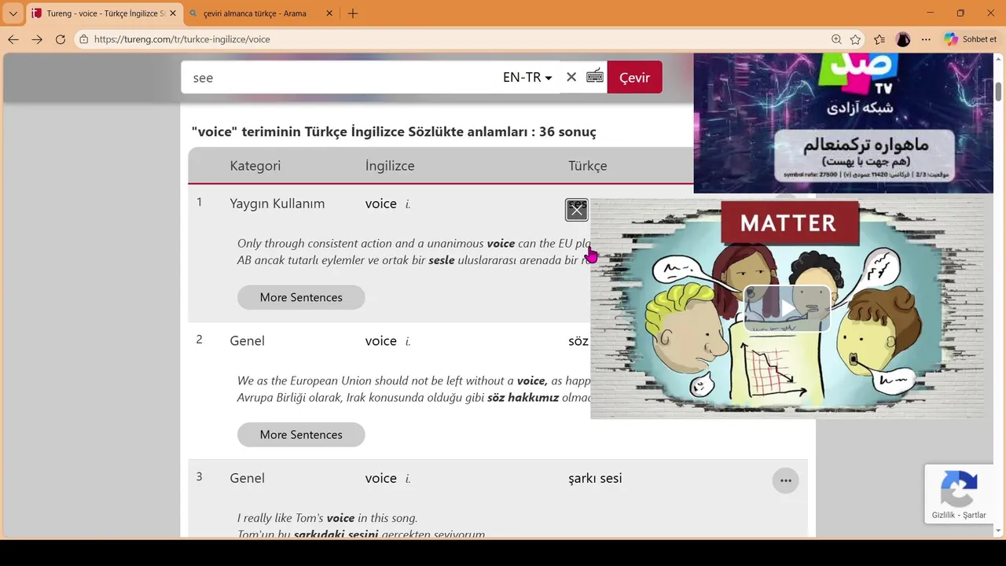Open the page zoom magnifier icon

(x=836, y=39)
